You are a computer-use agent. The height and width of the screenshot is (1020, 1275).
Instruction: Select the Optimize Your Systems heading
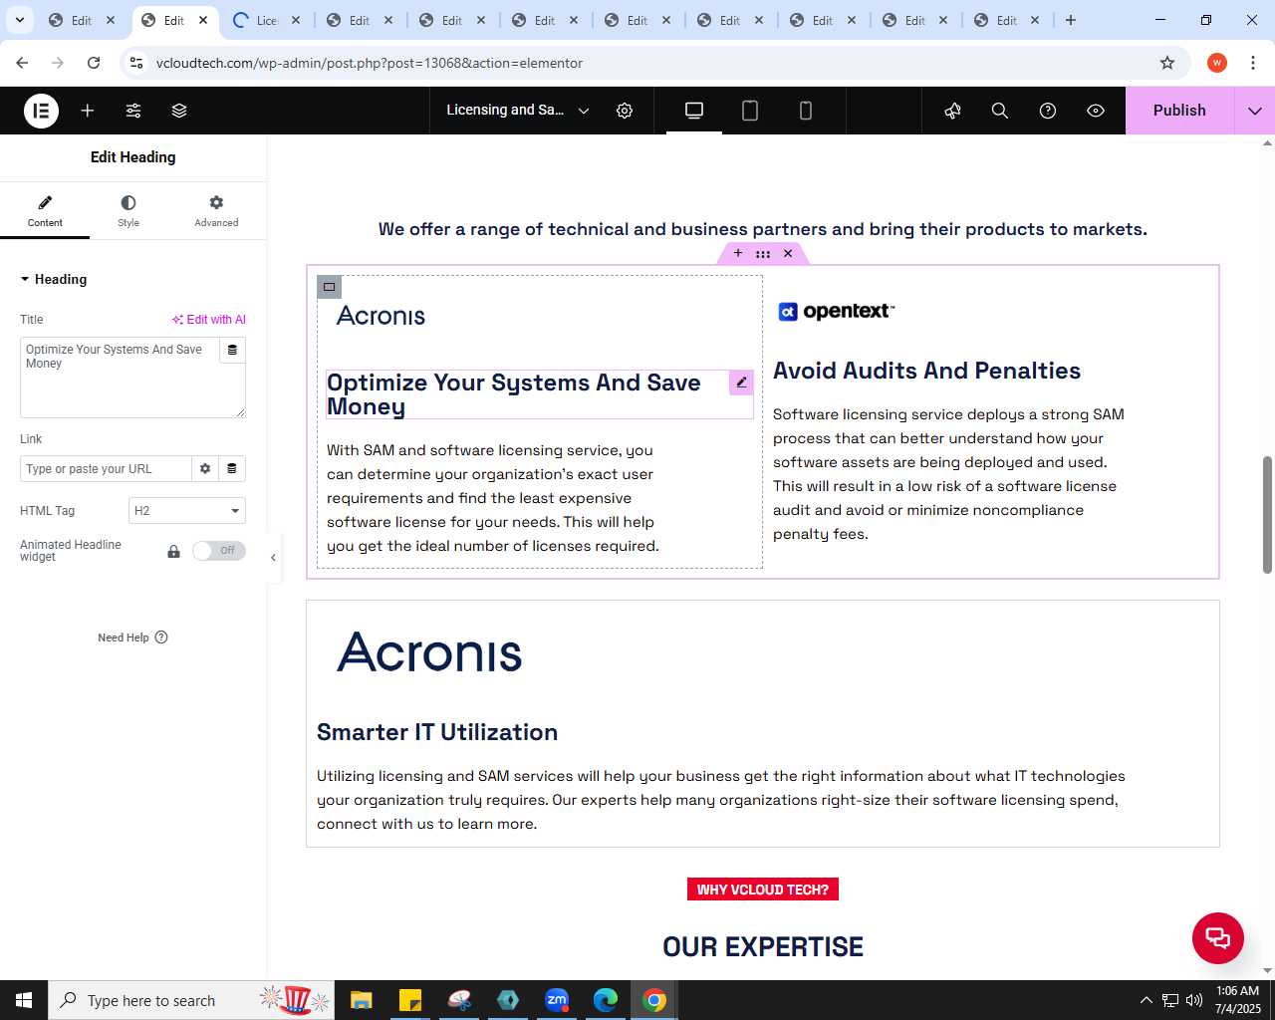(x=514, y=394)
